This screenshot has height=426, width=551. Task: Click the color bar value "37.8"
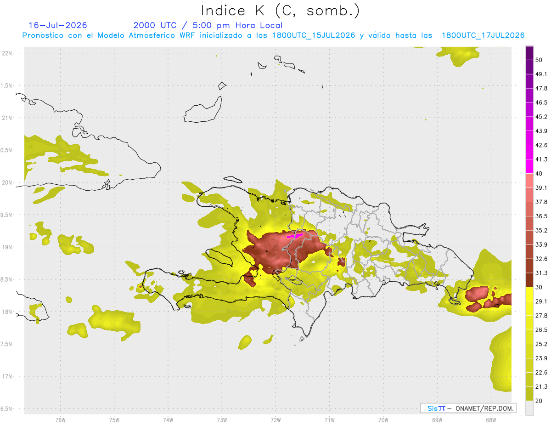point(541,202)
